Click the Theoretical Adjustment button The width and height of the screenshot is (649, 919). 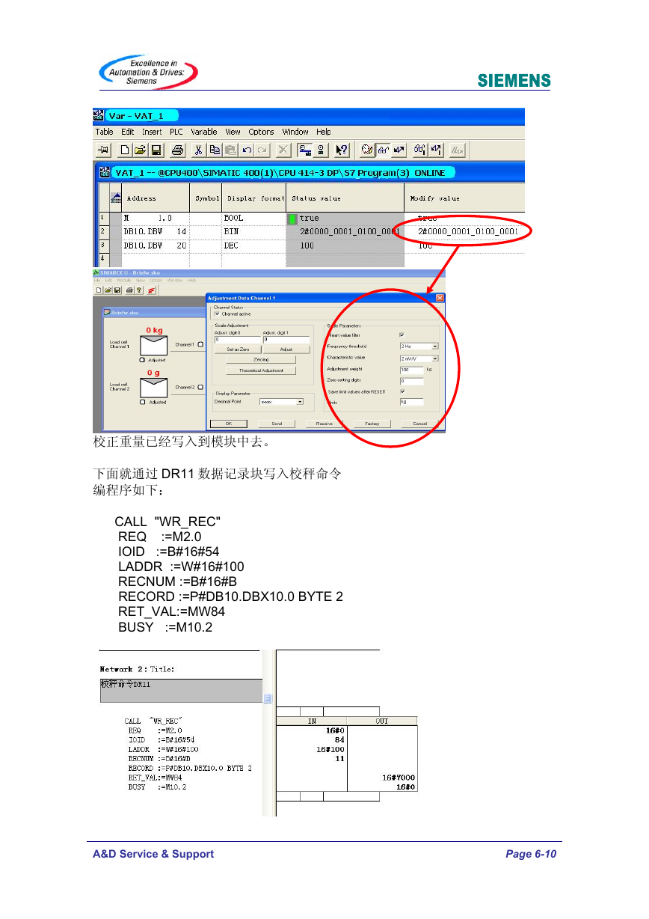261,370
